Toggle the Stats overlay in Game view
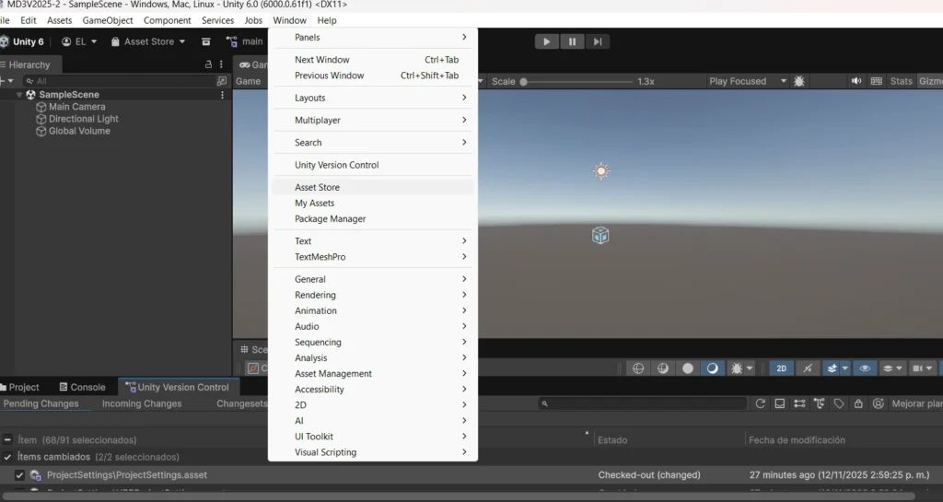The image size is (943, 502). 901,81
